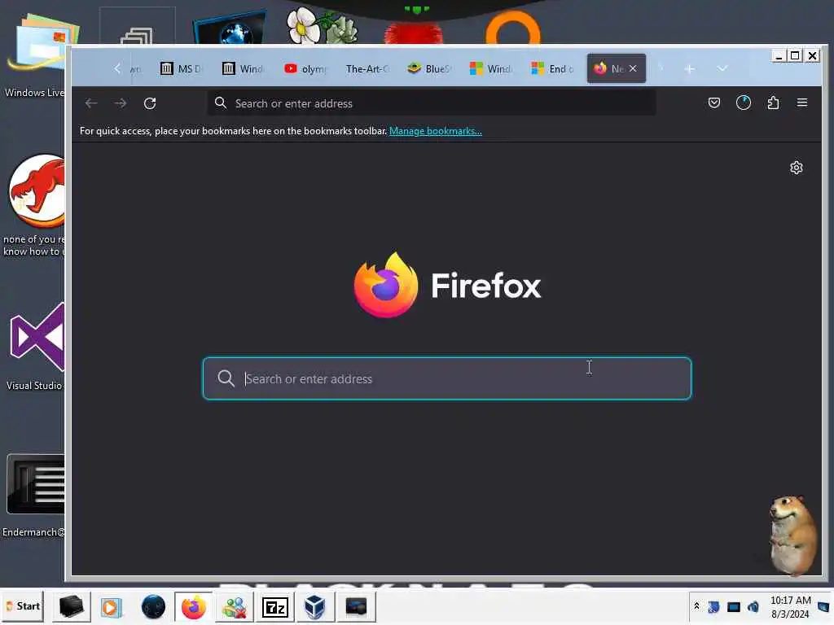The height and width of the screenshot is (625, 834).
Task: Open the Manage bookmarks link
Action: (436, 131)
